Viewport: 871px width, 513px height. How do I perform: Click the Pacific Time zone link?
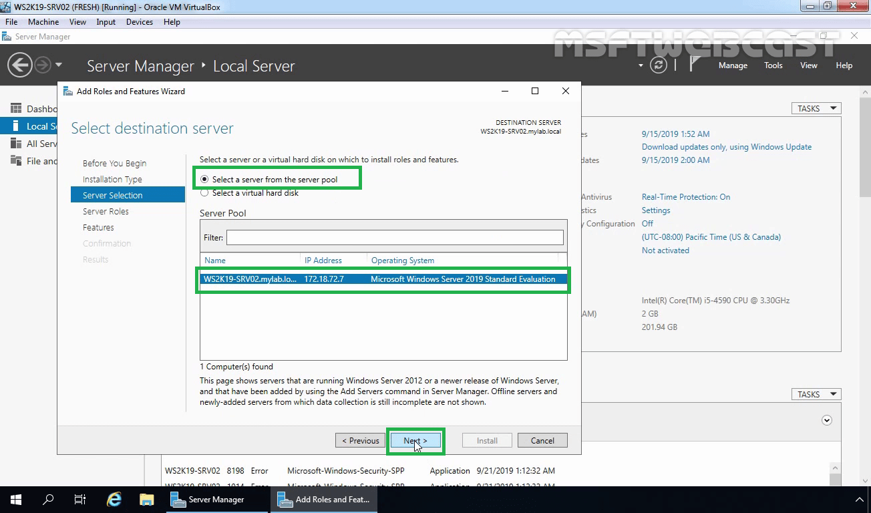point(711,237)
